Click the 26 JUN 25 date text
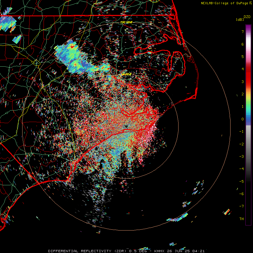Viewport: 253px width, 253px height. point(178,251)
